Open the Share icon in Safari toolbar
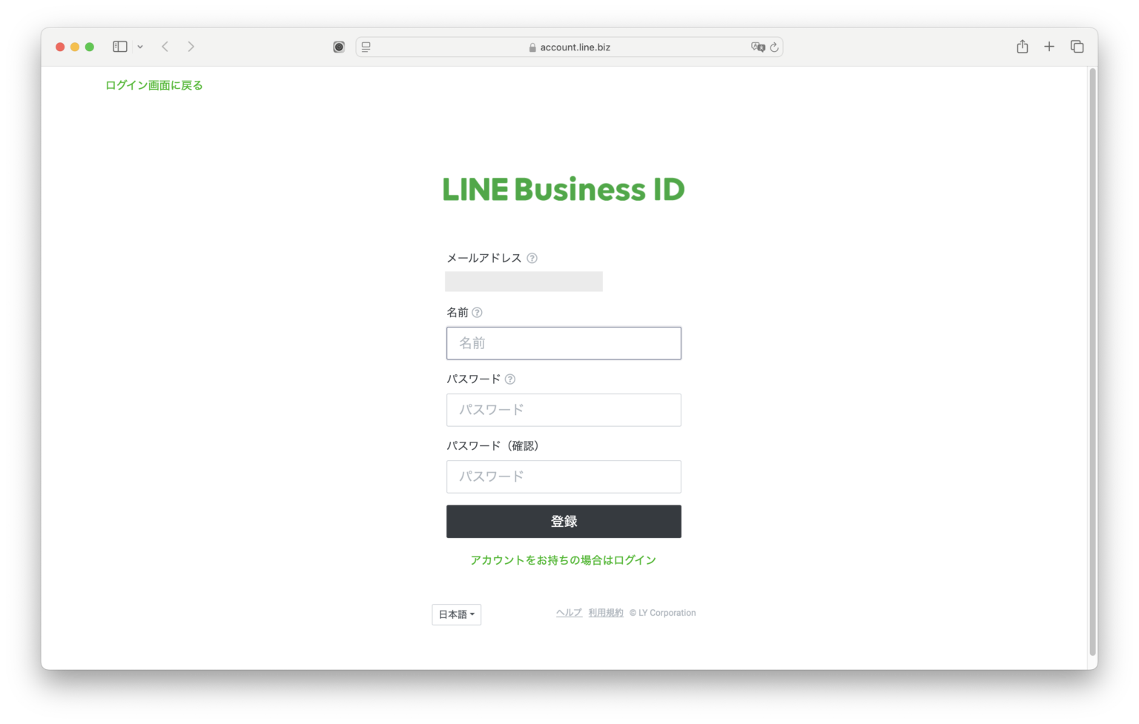Image resolution: width=1139 pixels, height=724 pixels. click(1023, 47)
